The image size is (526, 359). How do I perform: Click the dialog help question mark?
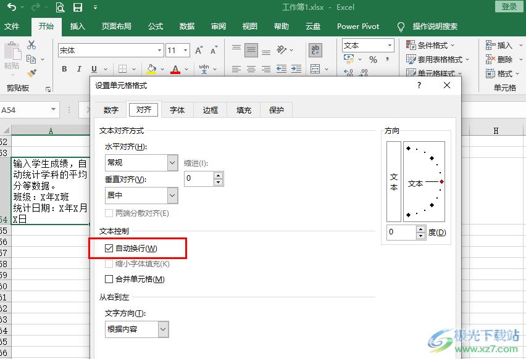coord(419,85)
